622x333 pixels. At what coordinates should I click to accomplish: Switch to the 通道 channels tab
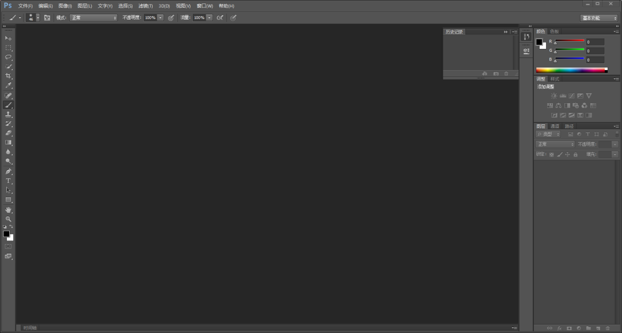coord(555,126)
